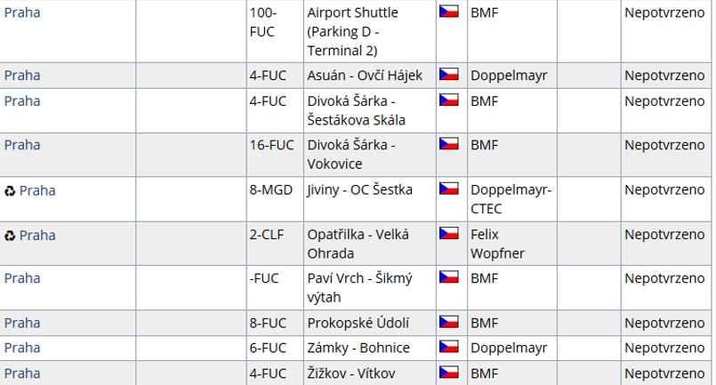Follow the Praha link for Zámky - Bohnice
Image resolution: width=716 pixels, height=385 pixels.
(x=22, y=348)
